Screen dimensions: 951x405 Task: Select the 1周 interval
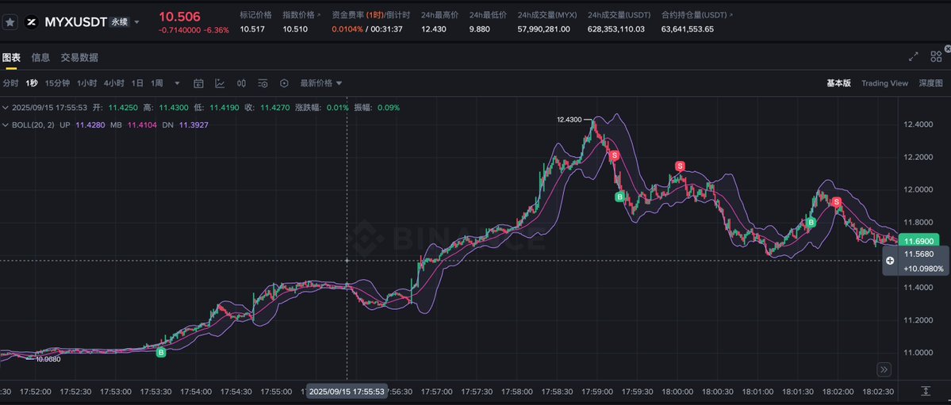(x=156, y=83)
